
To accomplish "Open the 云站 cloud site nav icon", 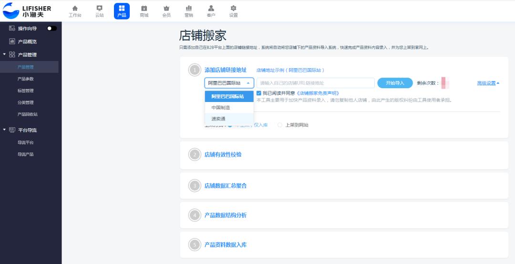I will (x=99, y=11).
